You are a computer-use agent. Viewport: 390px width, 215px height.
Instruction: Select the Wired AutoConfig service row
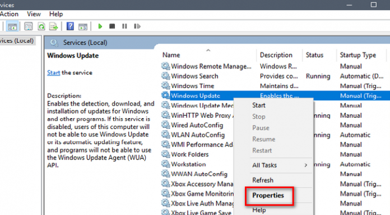coord(197,125)
